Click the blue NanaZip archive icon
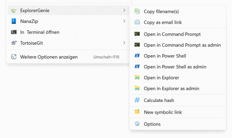Screen dimensions: 232x138 pyautogui.click(x=14, y=21)
